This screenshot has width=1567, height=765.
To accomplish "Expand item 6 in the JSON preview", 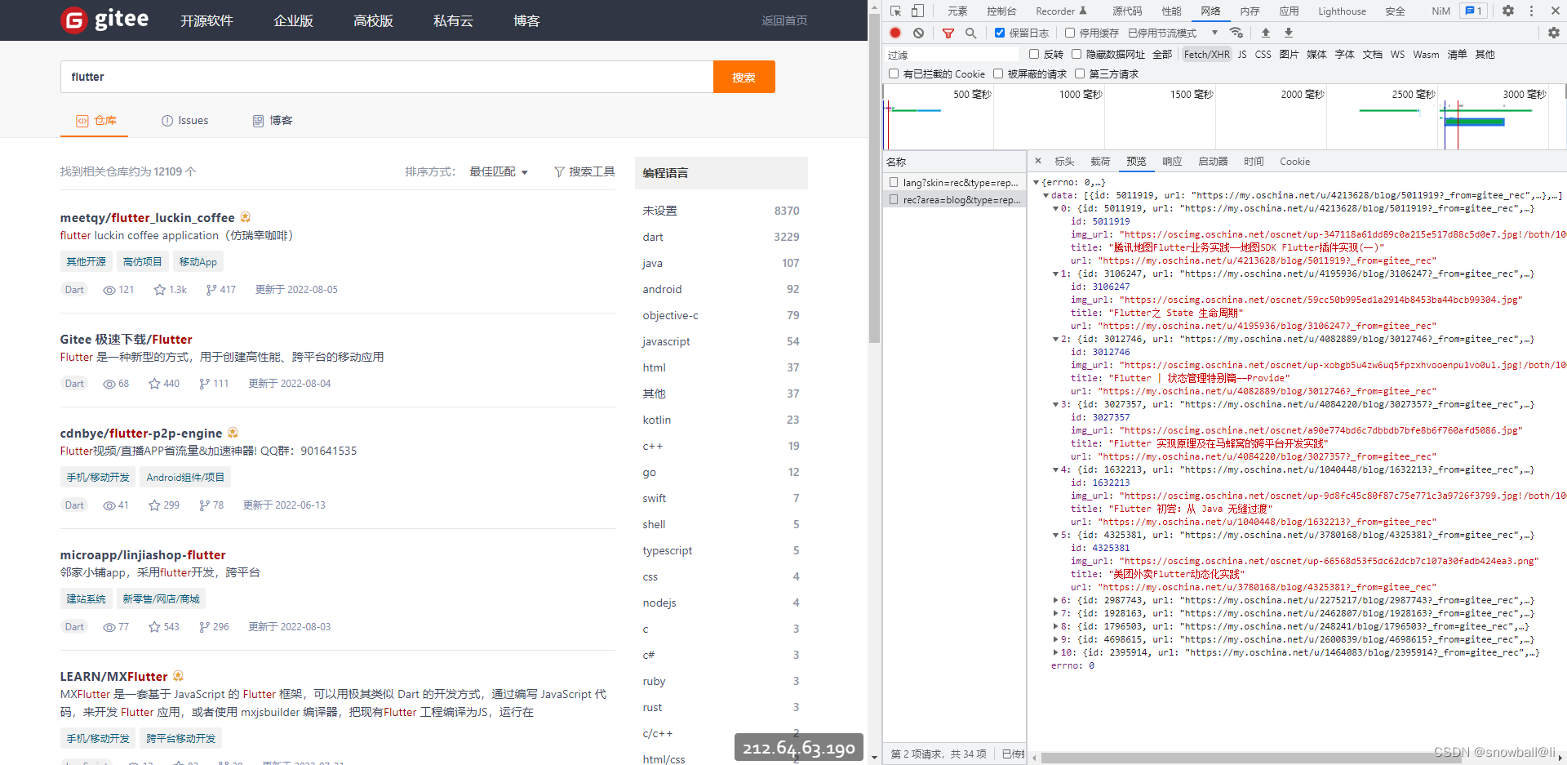I will [x=1056, y=600].
